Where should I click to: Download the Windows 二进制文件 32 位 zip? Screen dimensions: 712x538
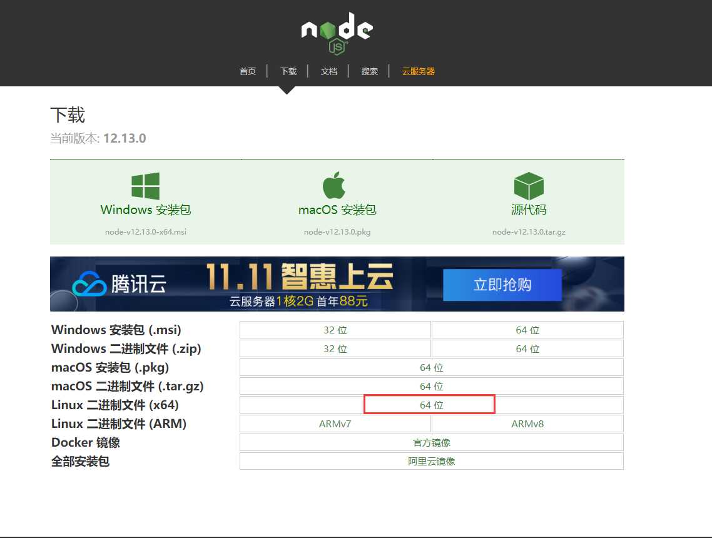[335, 348]
